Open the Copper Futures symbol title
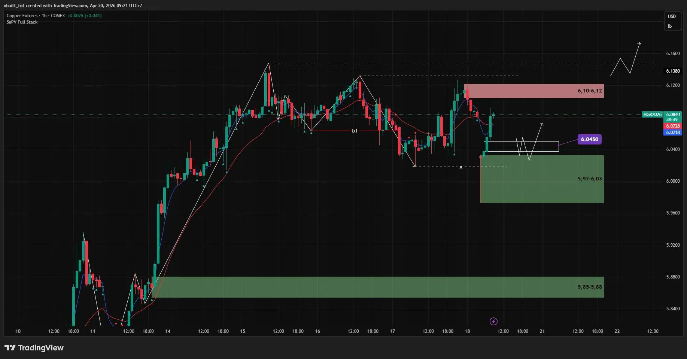This screenshot has width=687, height=359. point(22,16)
